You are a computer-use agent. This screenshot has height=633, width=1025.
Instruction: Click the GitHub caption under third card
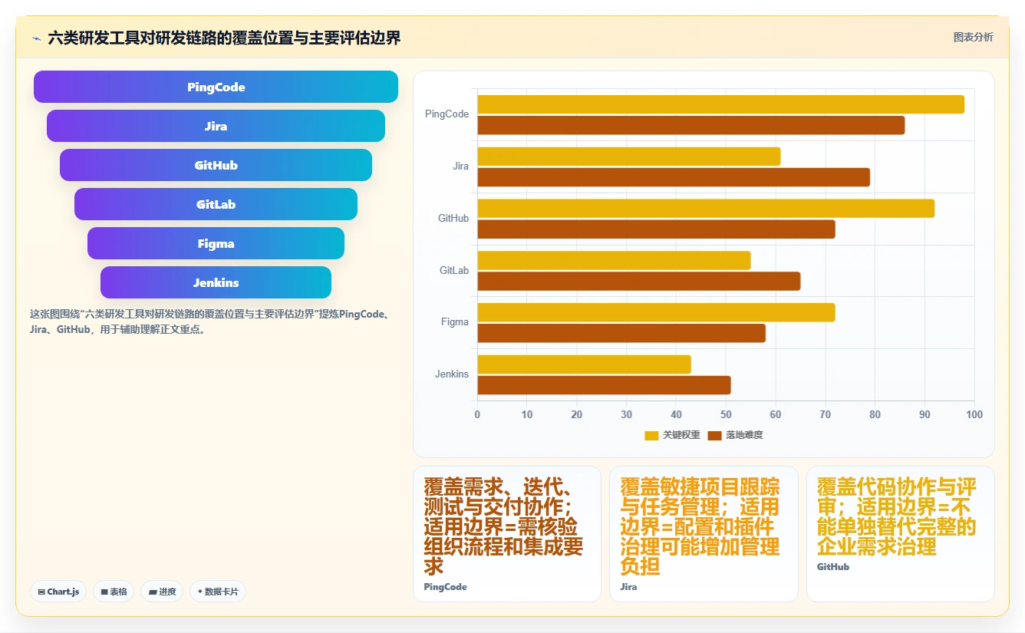click(x=833, y=567)
